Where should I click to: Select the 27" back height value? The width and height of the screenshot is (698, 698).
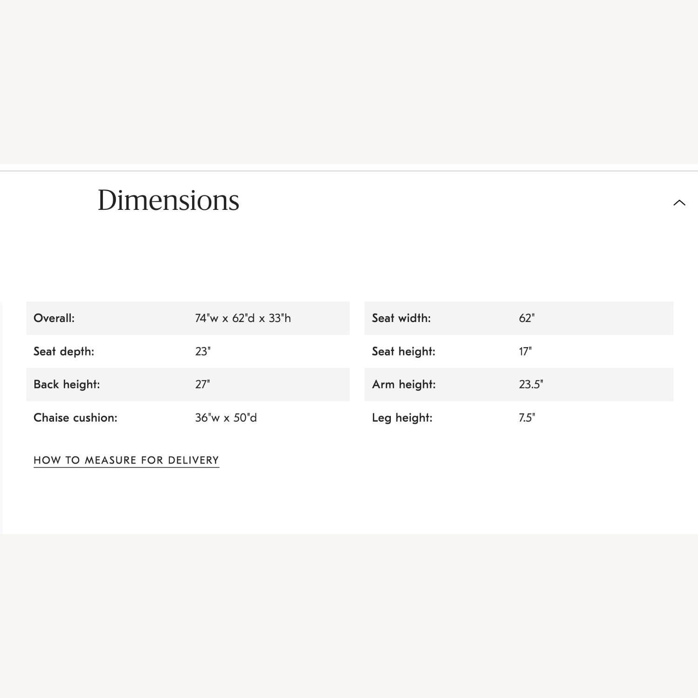(x=202, y=384)
